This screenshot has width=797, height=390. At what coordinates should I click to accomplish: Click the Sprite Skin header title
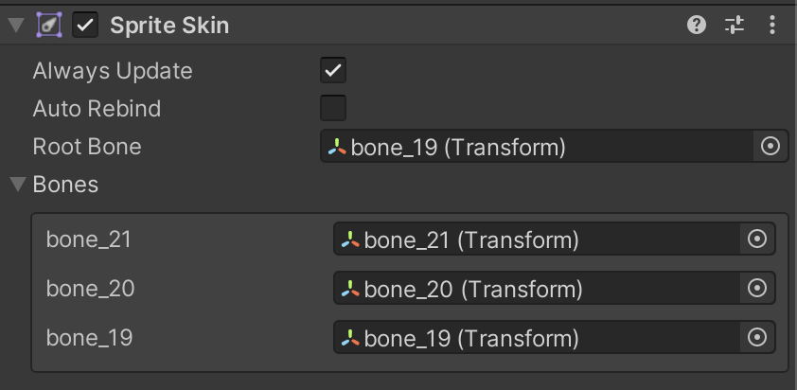click(169, 26)
